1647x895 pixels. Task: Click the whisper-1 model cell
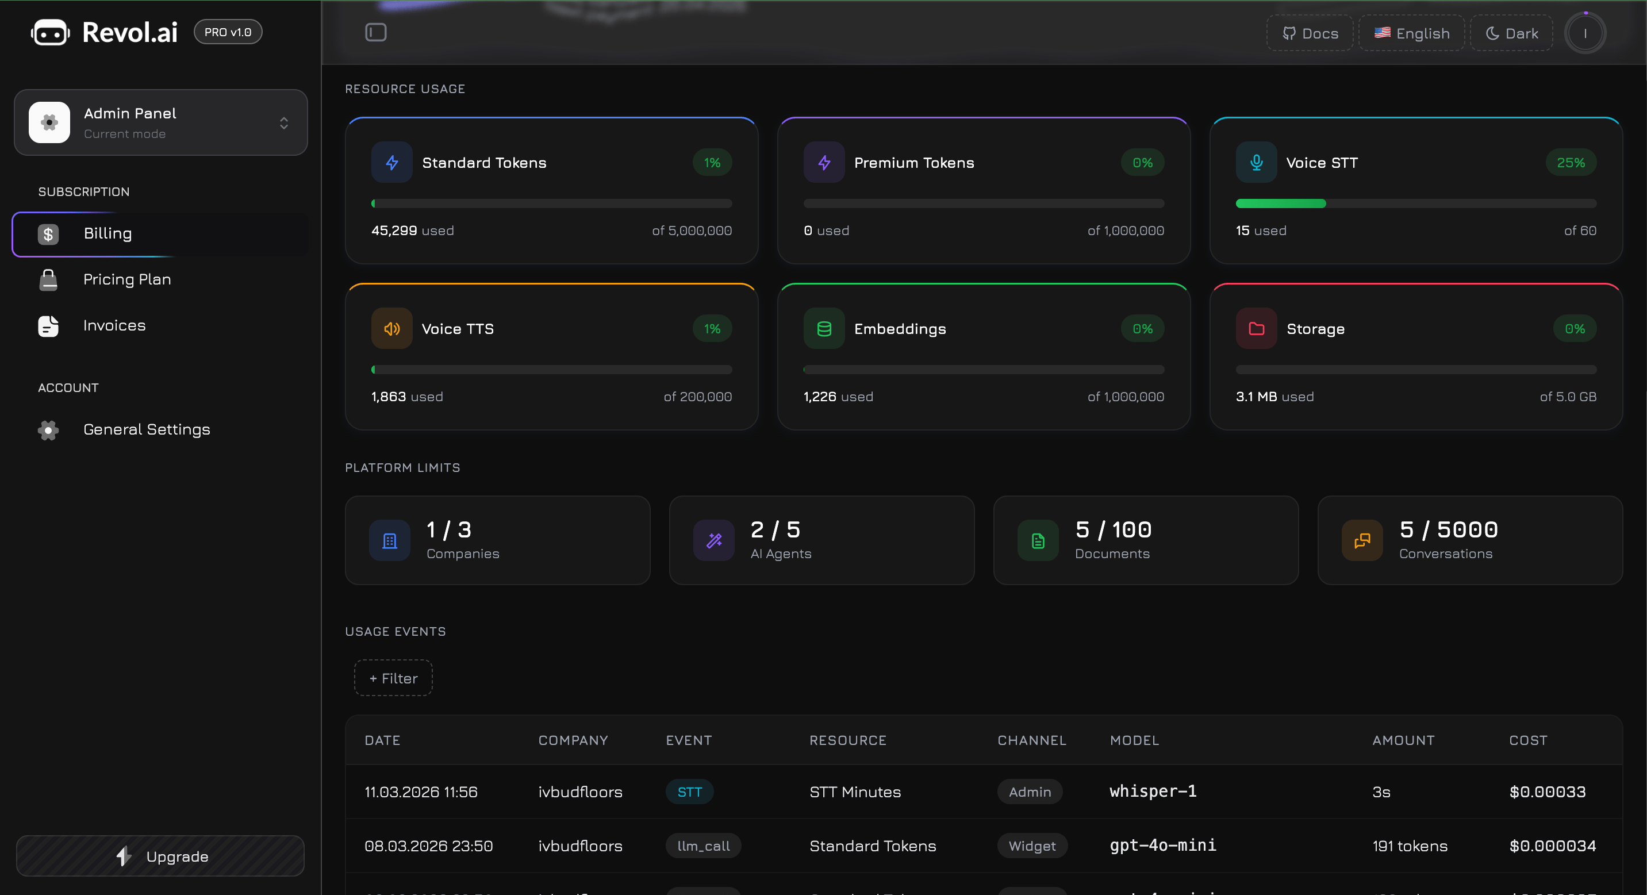point(1153,792)
